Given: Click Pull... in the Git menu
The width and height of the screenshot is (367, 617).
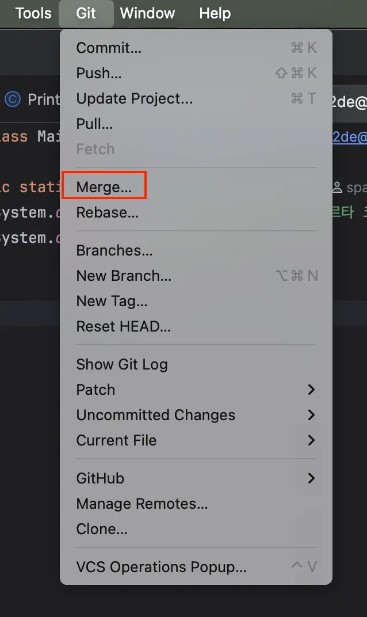Looking at the screenshot, I should click(x=94, y=124).
